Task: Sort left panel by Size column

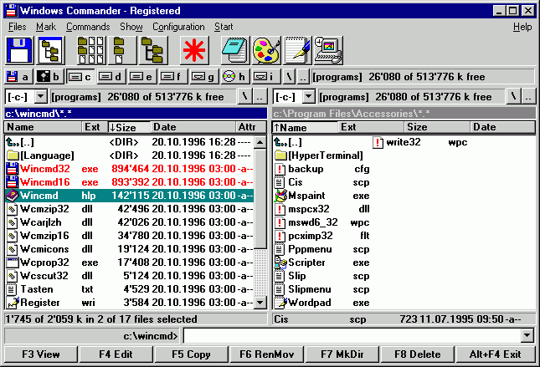Action: point(129,127)
